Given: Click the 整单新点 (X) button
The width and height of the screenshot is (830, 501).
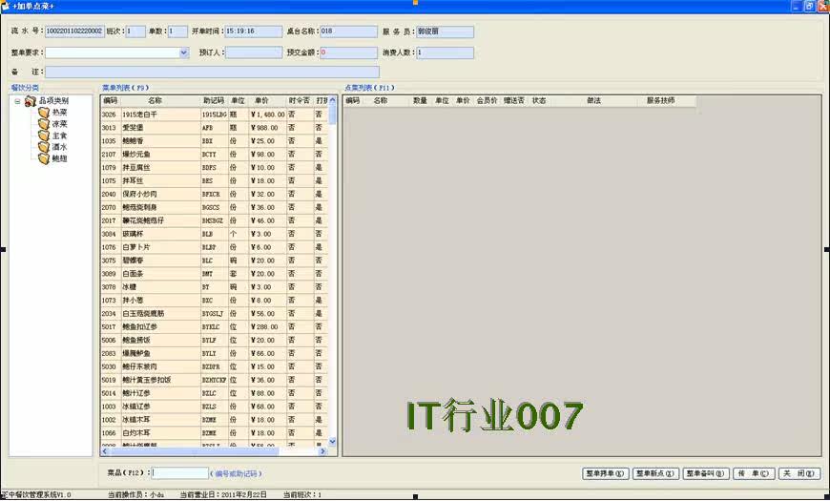Looking at the screenshot, I should pos(654,473).
